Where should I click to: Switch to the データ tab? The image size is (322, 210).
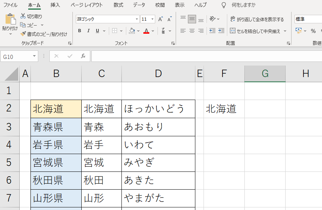[x=139, y=5]
